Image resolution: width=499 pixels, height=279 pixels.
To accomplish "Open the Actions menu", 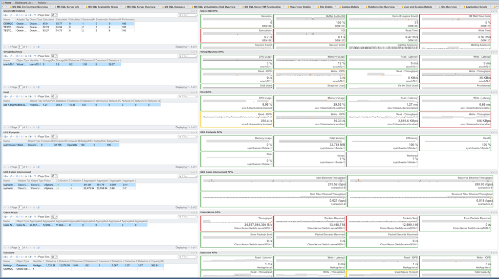I will [42, 3].
